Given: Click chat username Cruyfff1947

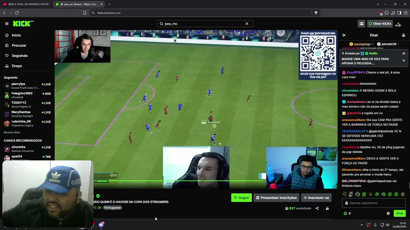Looking at the screenshot, I should (356, 73).
